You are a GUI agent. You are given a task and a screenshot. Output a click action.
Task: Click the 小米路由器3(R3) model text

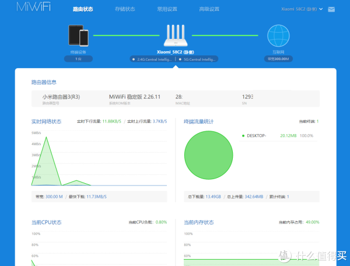click(x=61, y=97)
